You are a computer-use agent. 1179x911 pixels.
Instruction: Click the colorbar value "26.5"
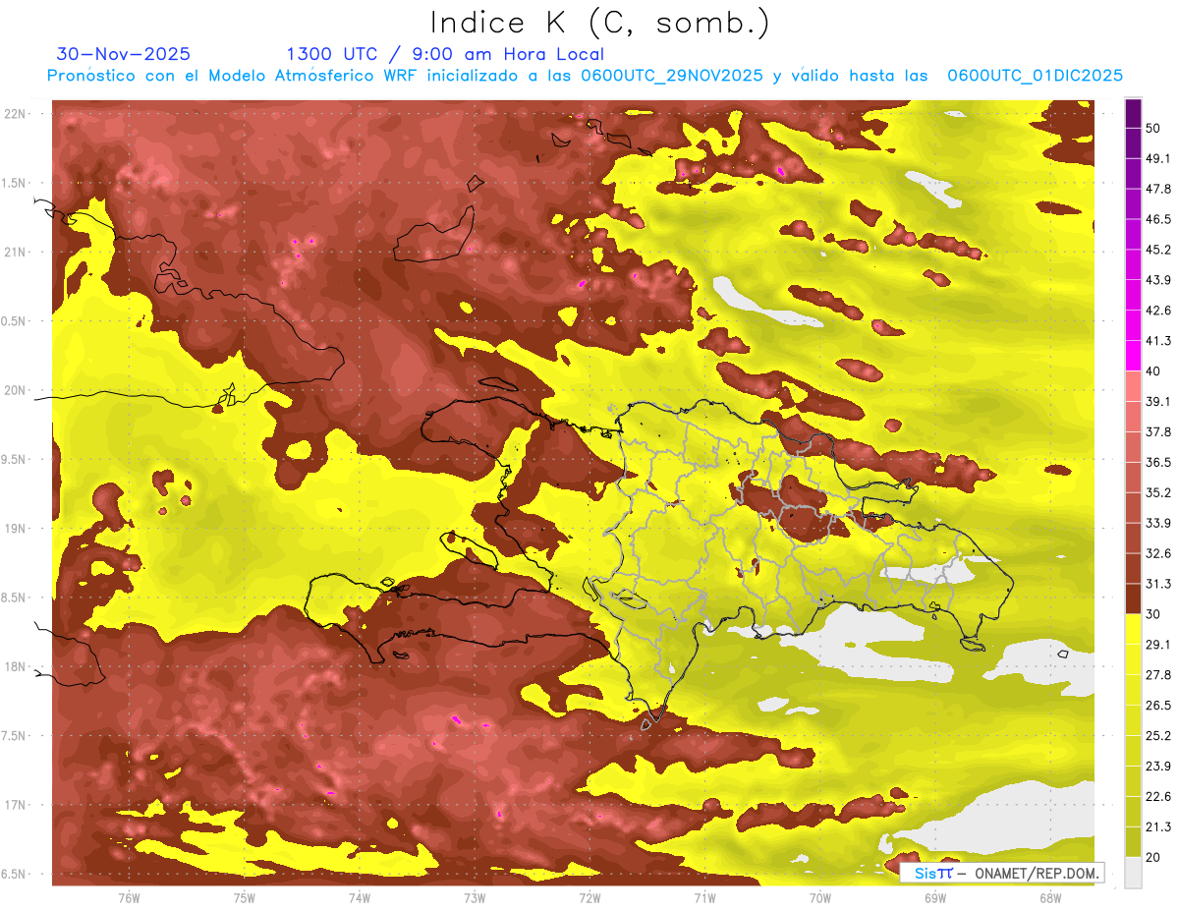(x=1157, y=707)
